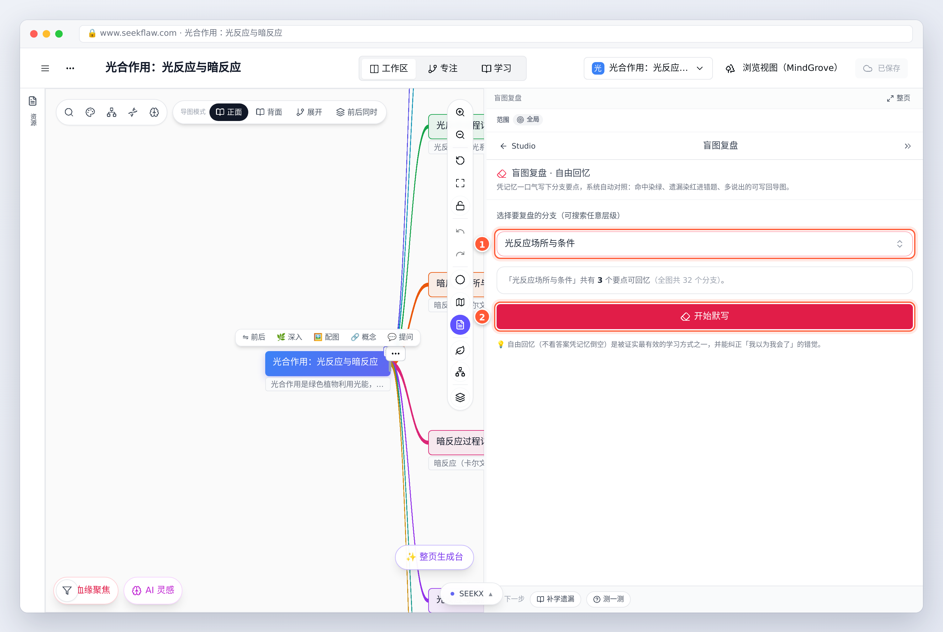This screenshot has height=632, width=943.
Task: Toggle the lock icon in vertical toolbar
Action: [460, 206]
